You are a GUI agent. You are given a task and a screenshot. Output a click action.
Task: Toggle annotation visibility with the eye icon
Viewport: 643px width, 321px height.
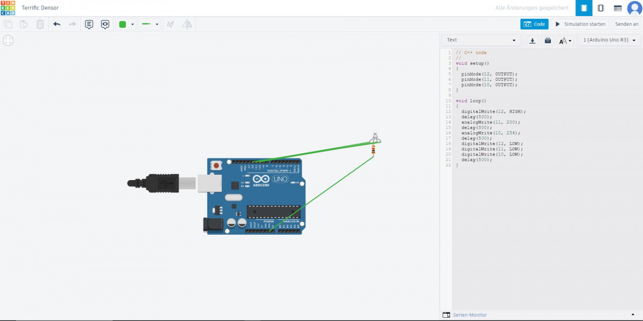click(105, 24)
